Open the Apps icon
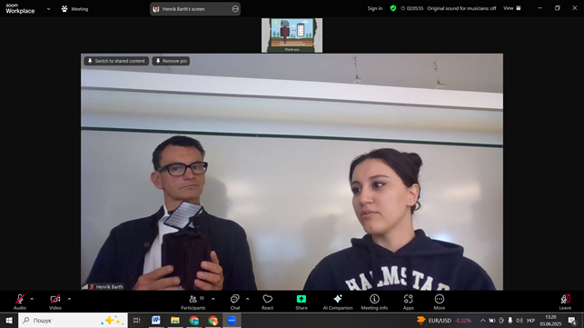584x328 pixels. click(x=408, y=299)
